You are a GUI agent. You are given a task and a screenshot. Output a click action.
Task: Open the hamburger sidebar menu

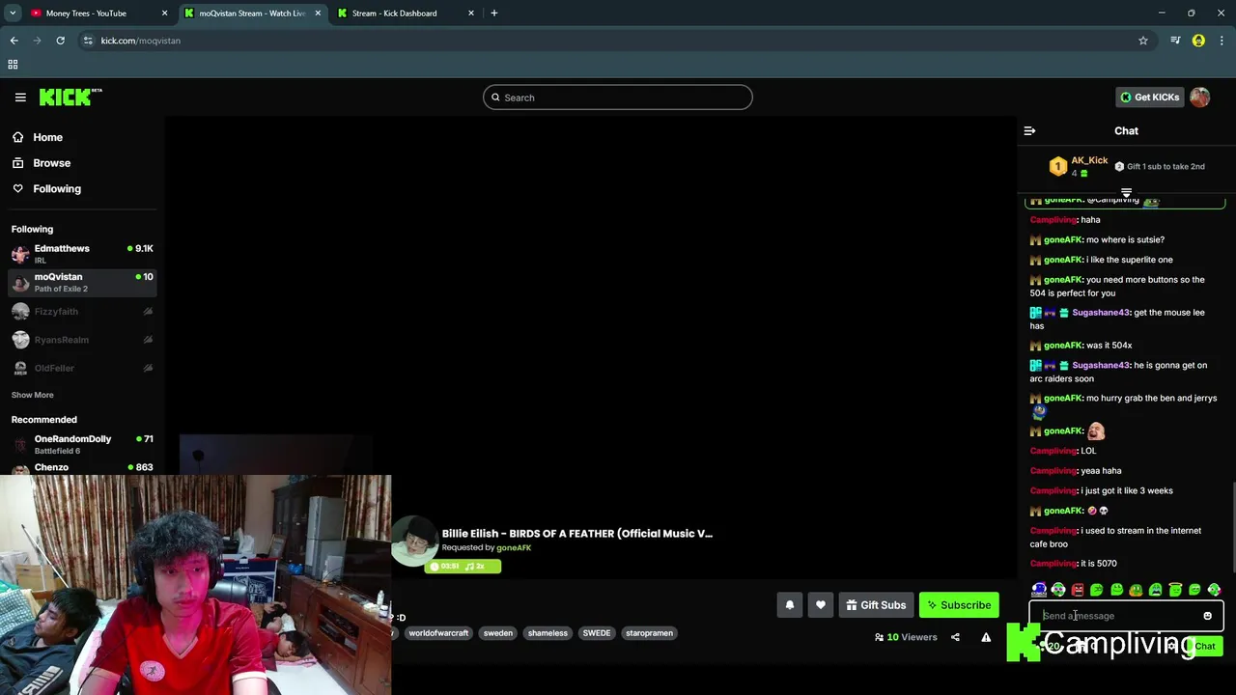[x=20, y=97]
